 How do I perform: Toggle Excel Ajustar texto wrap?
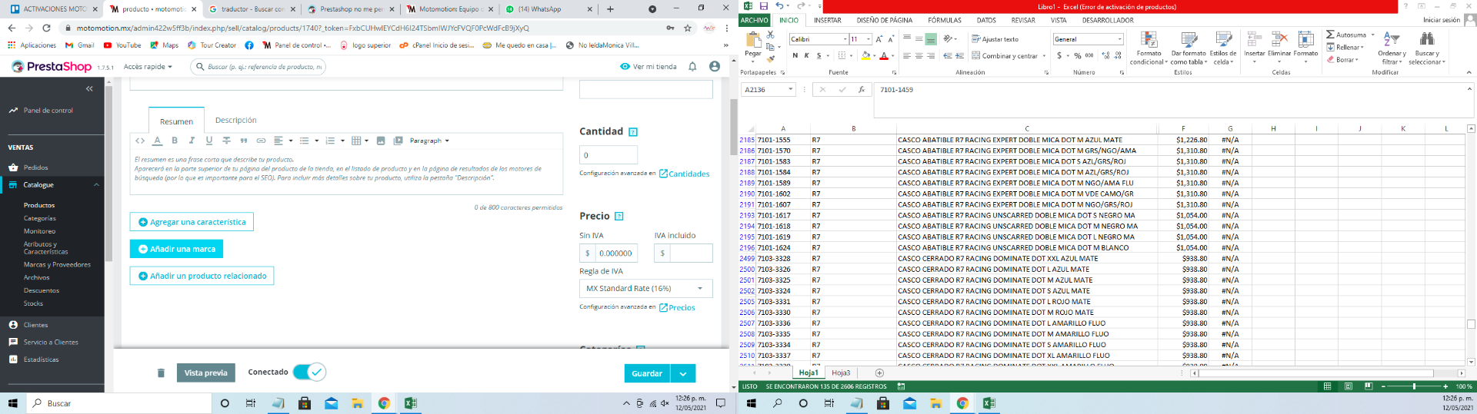[995, 39]
